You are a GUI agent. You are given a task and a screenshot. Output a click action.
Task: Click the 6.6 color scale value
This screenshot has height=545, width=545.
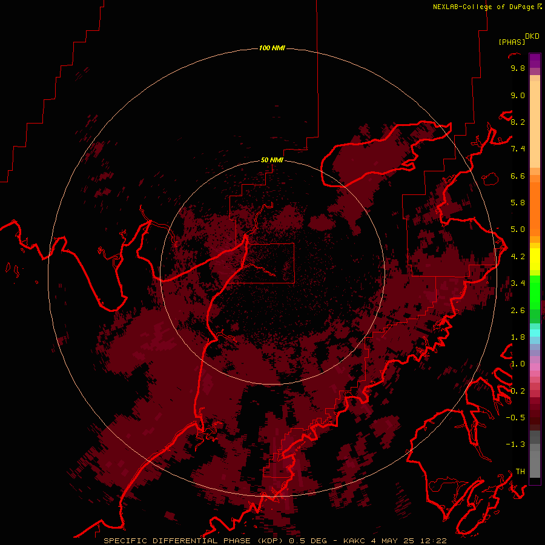pyautogui.click(x=518, y=176)
